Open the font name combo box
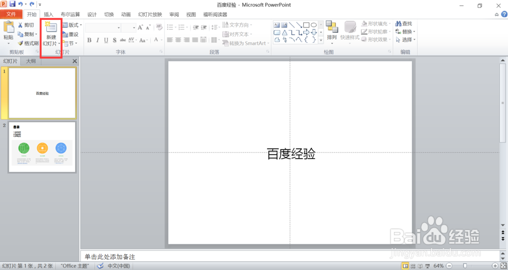This screenshot has height=270, width=508. pos(103,27)
